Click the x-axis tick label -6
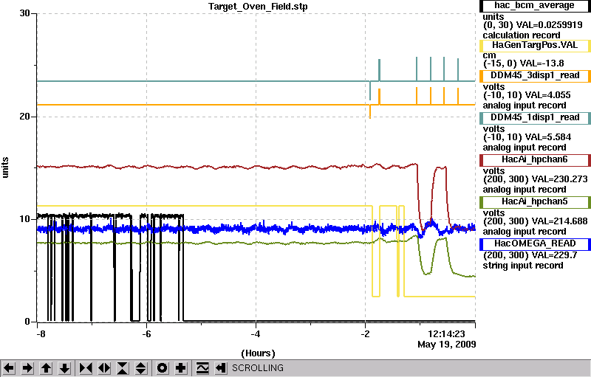The height and width of the screenshot is (377, 591). [x=146, y=333]
